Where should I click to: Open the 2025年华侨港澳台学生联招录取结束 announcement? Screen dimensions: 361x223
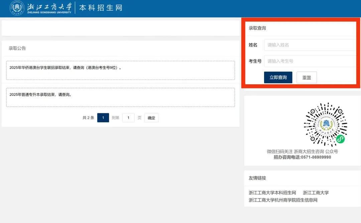[120, 70]
